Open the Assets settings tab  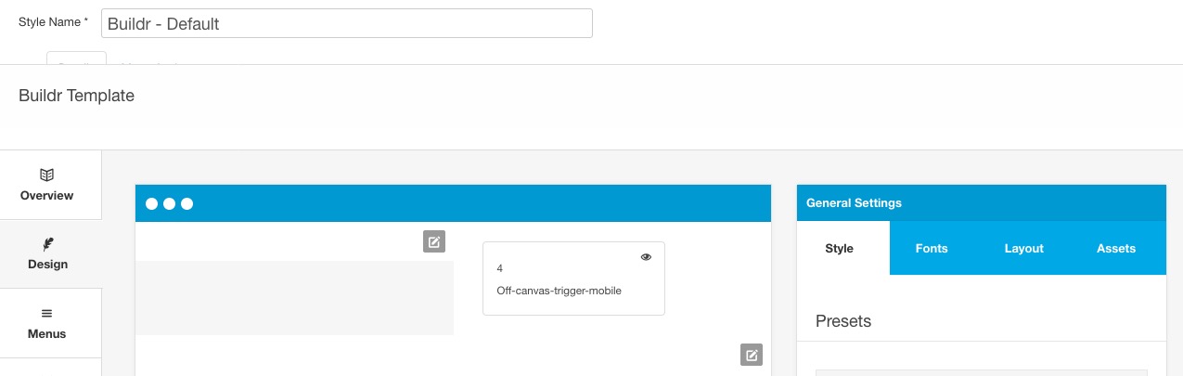coord(1116,248)
